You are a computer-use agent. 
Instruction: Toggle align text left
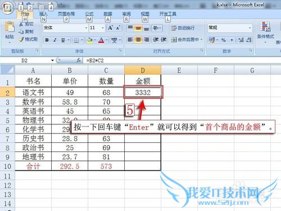[x=130, y=40]
